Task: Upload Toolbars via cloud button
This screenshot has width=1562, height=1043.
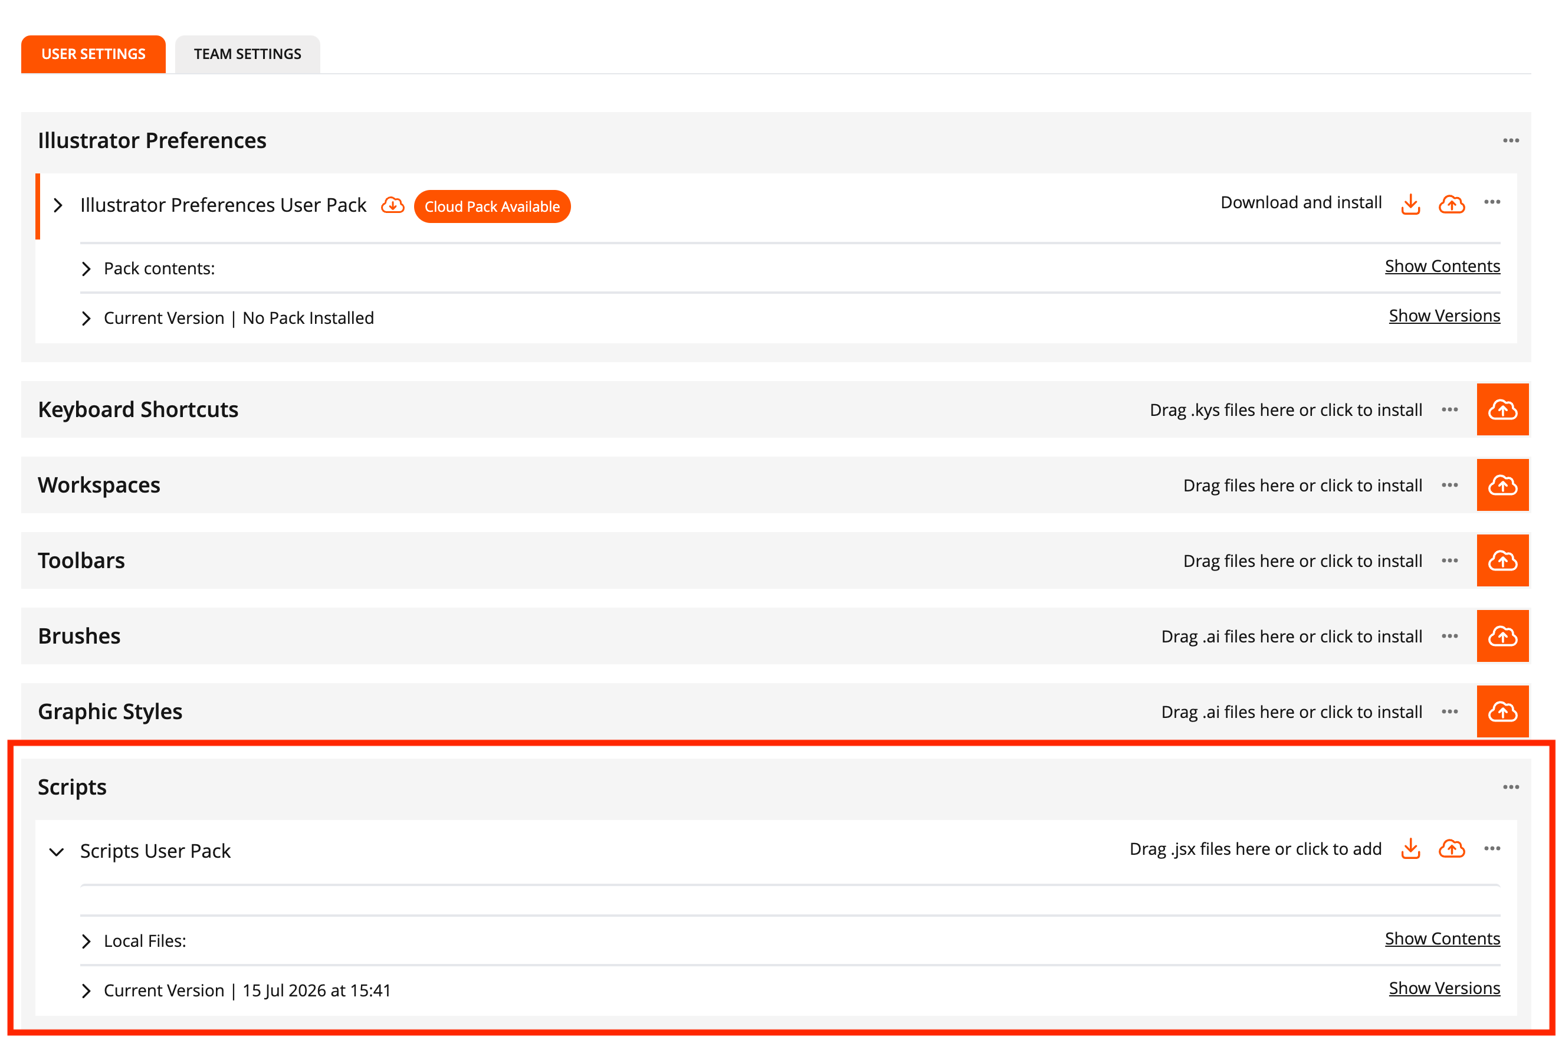Action: point(1502,561)
